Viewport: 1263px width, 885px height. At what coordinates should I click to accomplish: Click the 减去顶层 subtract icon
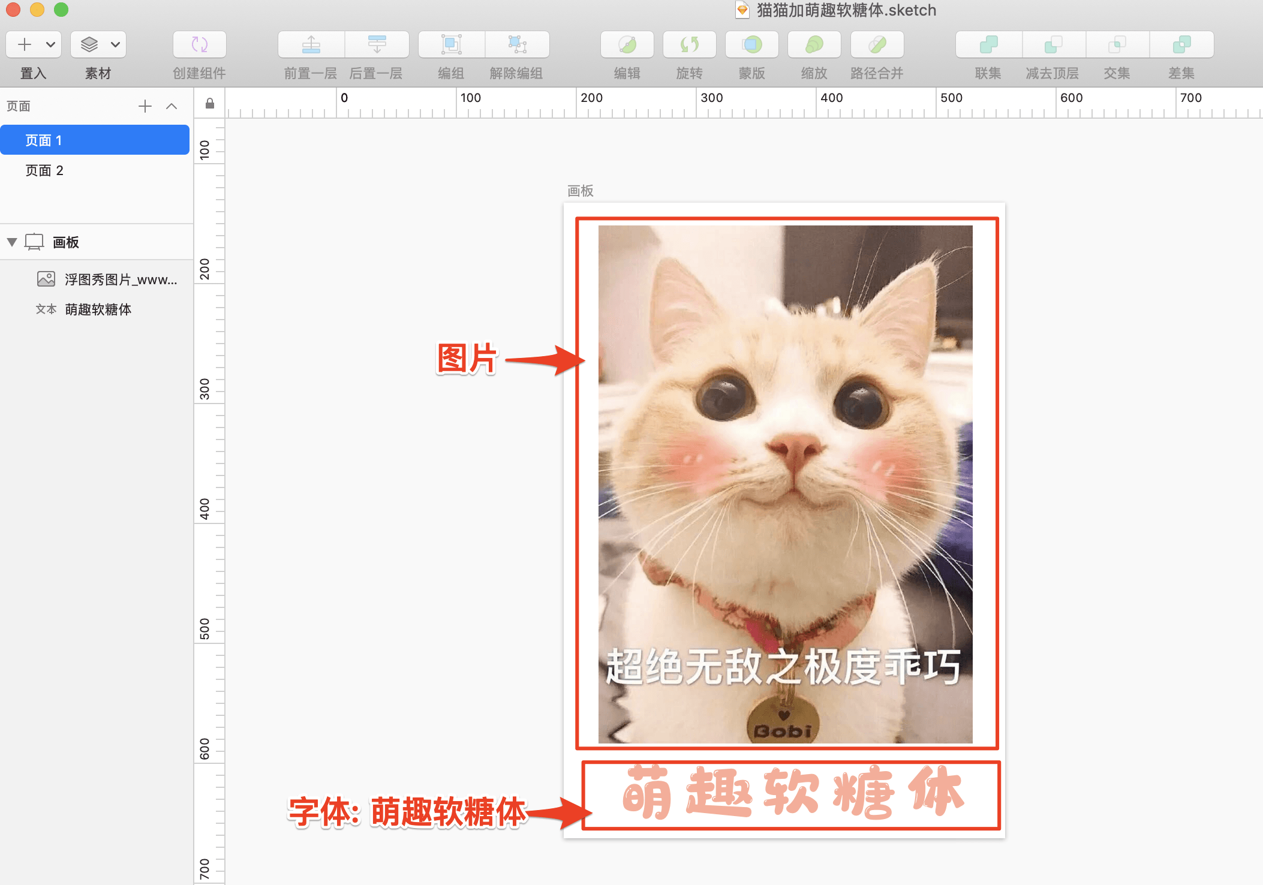(x=1053, y=44)
